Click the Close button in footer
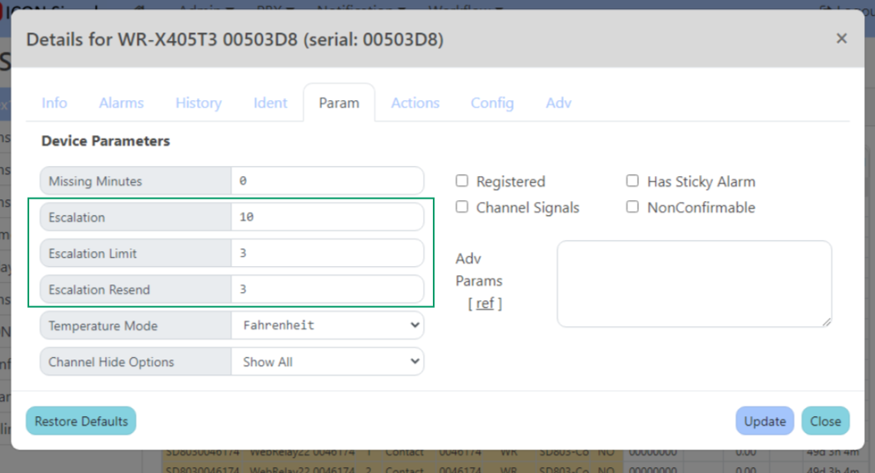Image resolution: width=875 pixels, height=473 pixels. (x=825, y=421)
